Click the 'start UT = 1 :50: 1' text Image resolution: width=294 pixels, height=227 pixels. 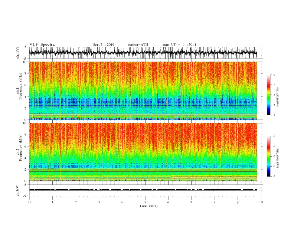179,45
